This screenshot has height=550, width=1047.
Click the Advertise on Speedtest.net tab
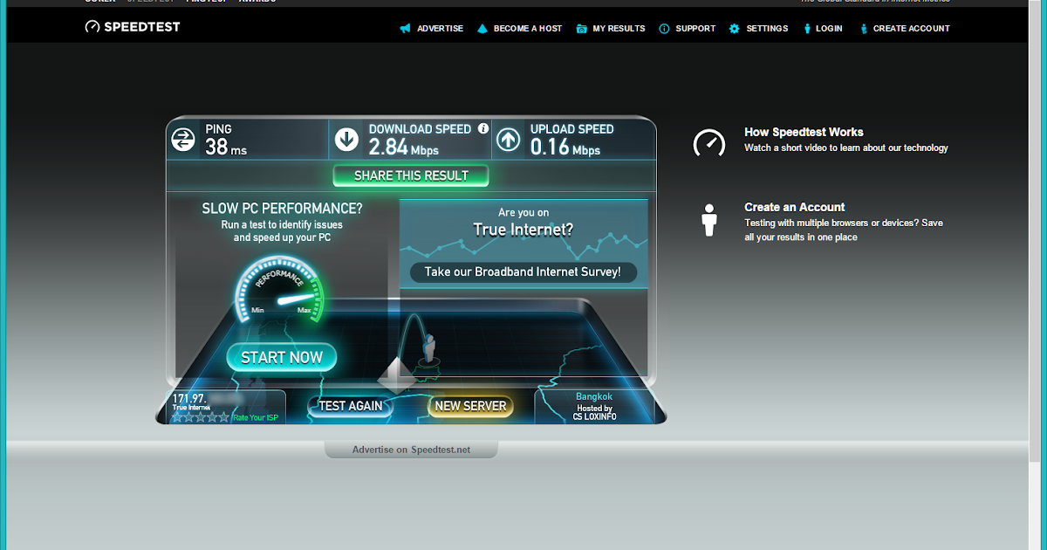coord(411,450)
